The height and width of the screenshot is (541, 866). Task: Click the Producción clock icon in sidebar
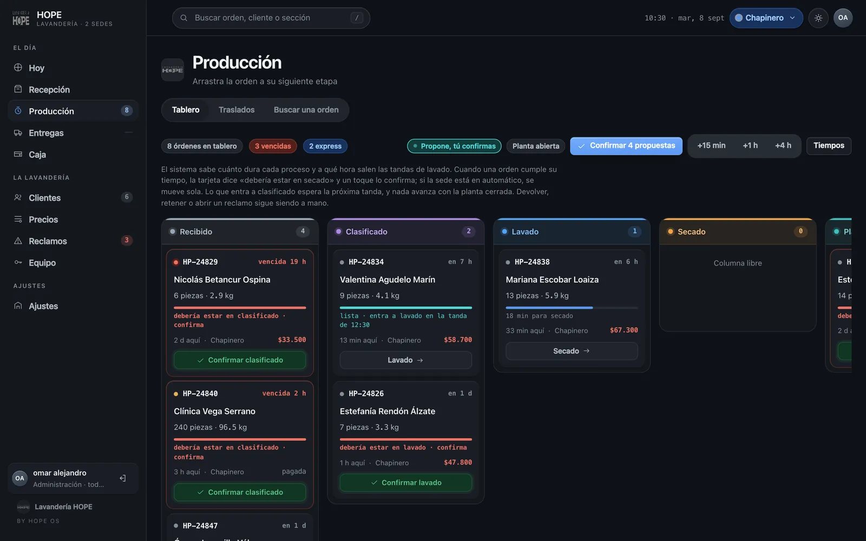pos(18,111)
